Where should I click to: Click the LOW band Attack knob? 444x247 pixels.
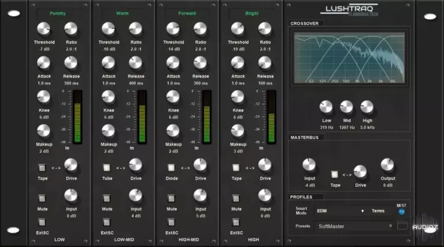(43, 63)
